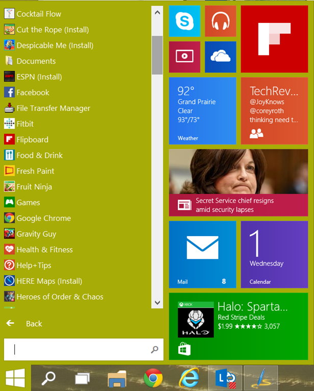The width and height of the screenshot is (314, 391).
Task: Go Back from the all apps list
Action: point(24,323)
